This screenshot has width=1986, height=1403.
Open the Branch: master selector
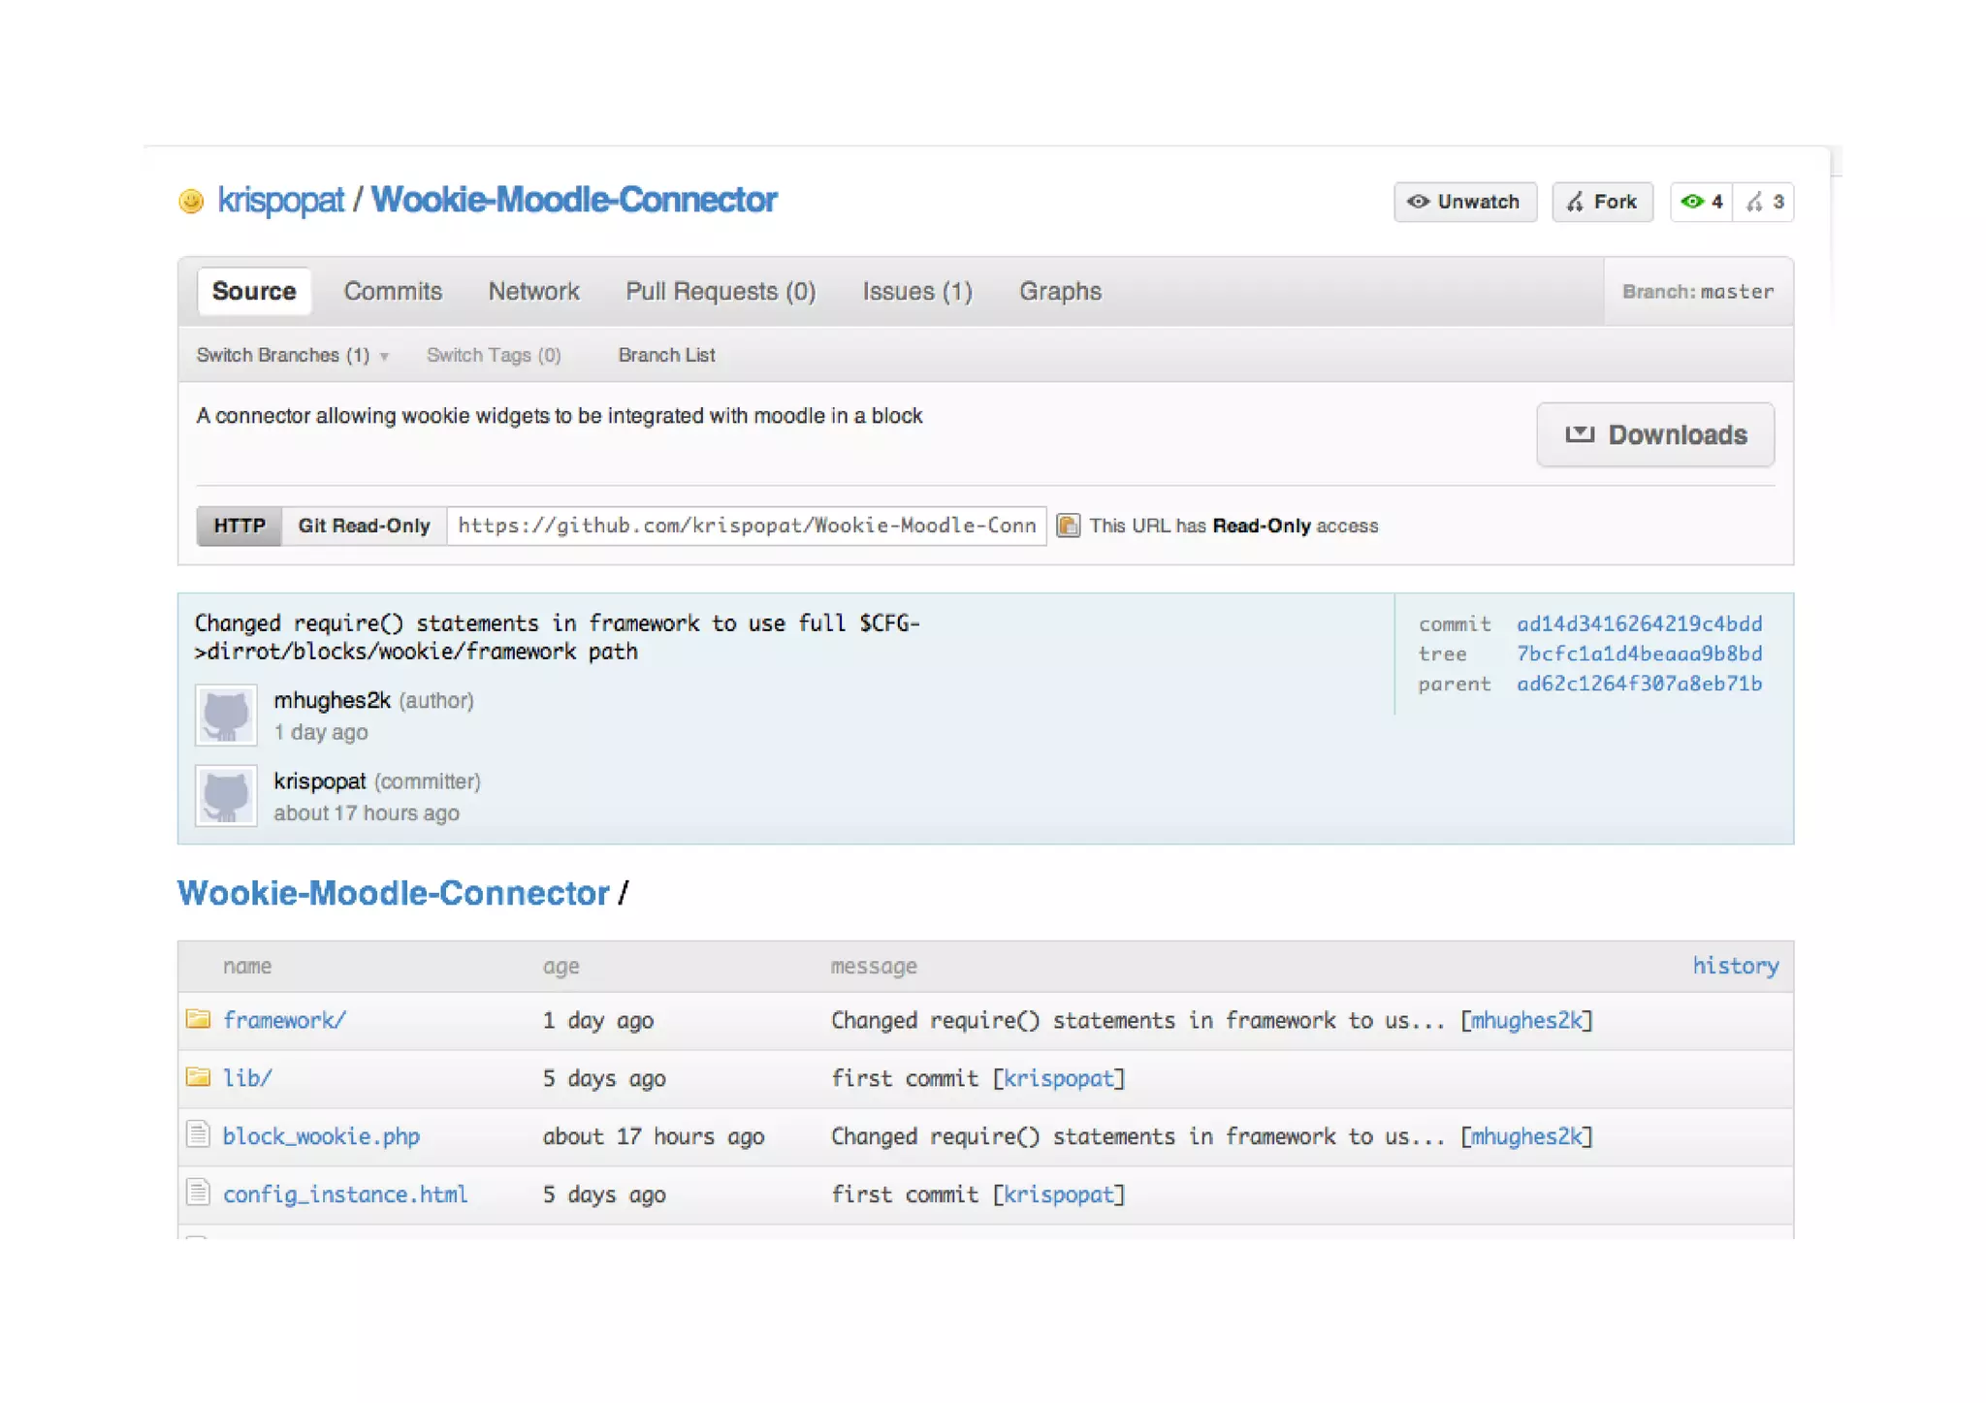coord(1697,292)
